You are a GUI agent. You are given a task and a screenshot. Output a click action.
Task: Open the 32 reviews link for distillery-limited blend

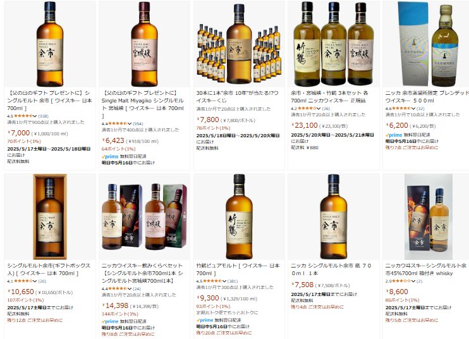[420, 108]
